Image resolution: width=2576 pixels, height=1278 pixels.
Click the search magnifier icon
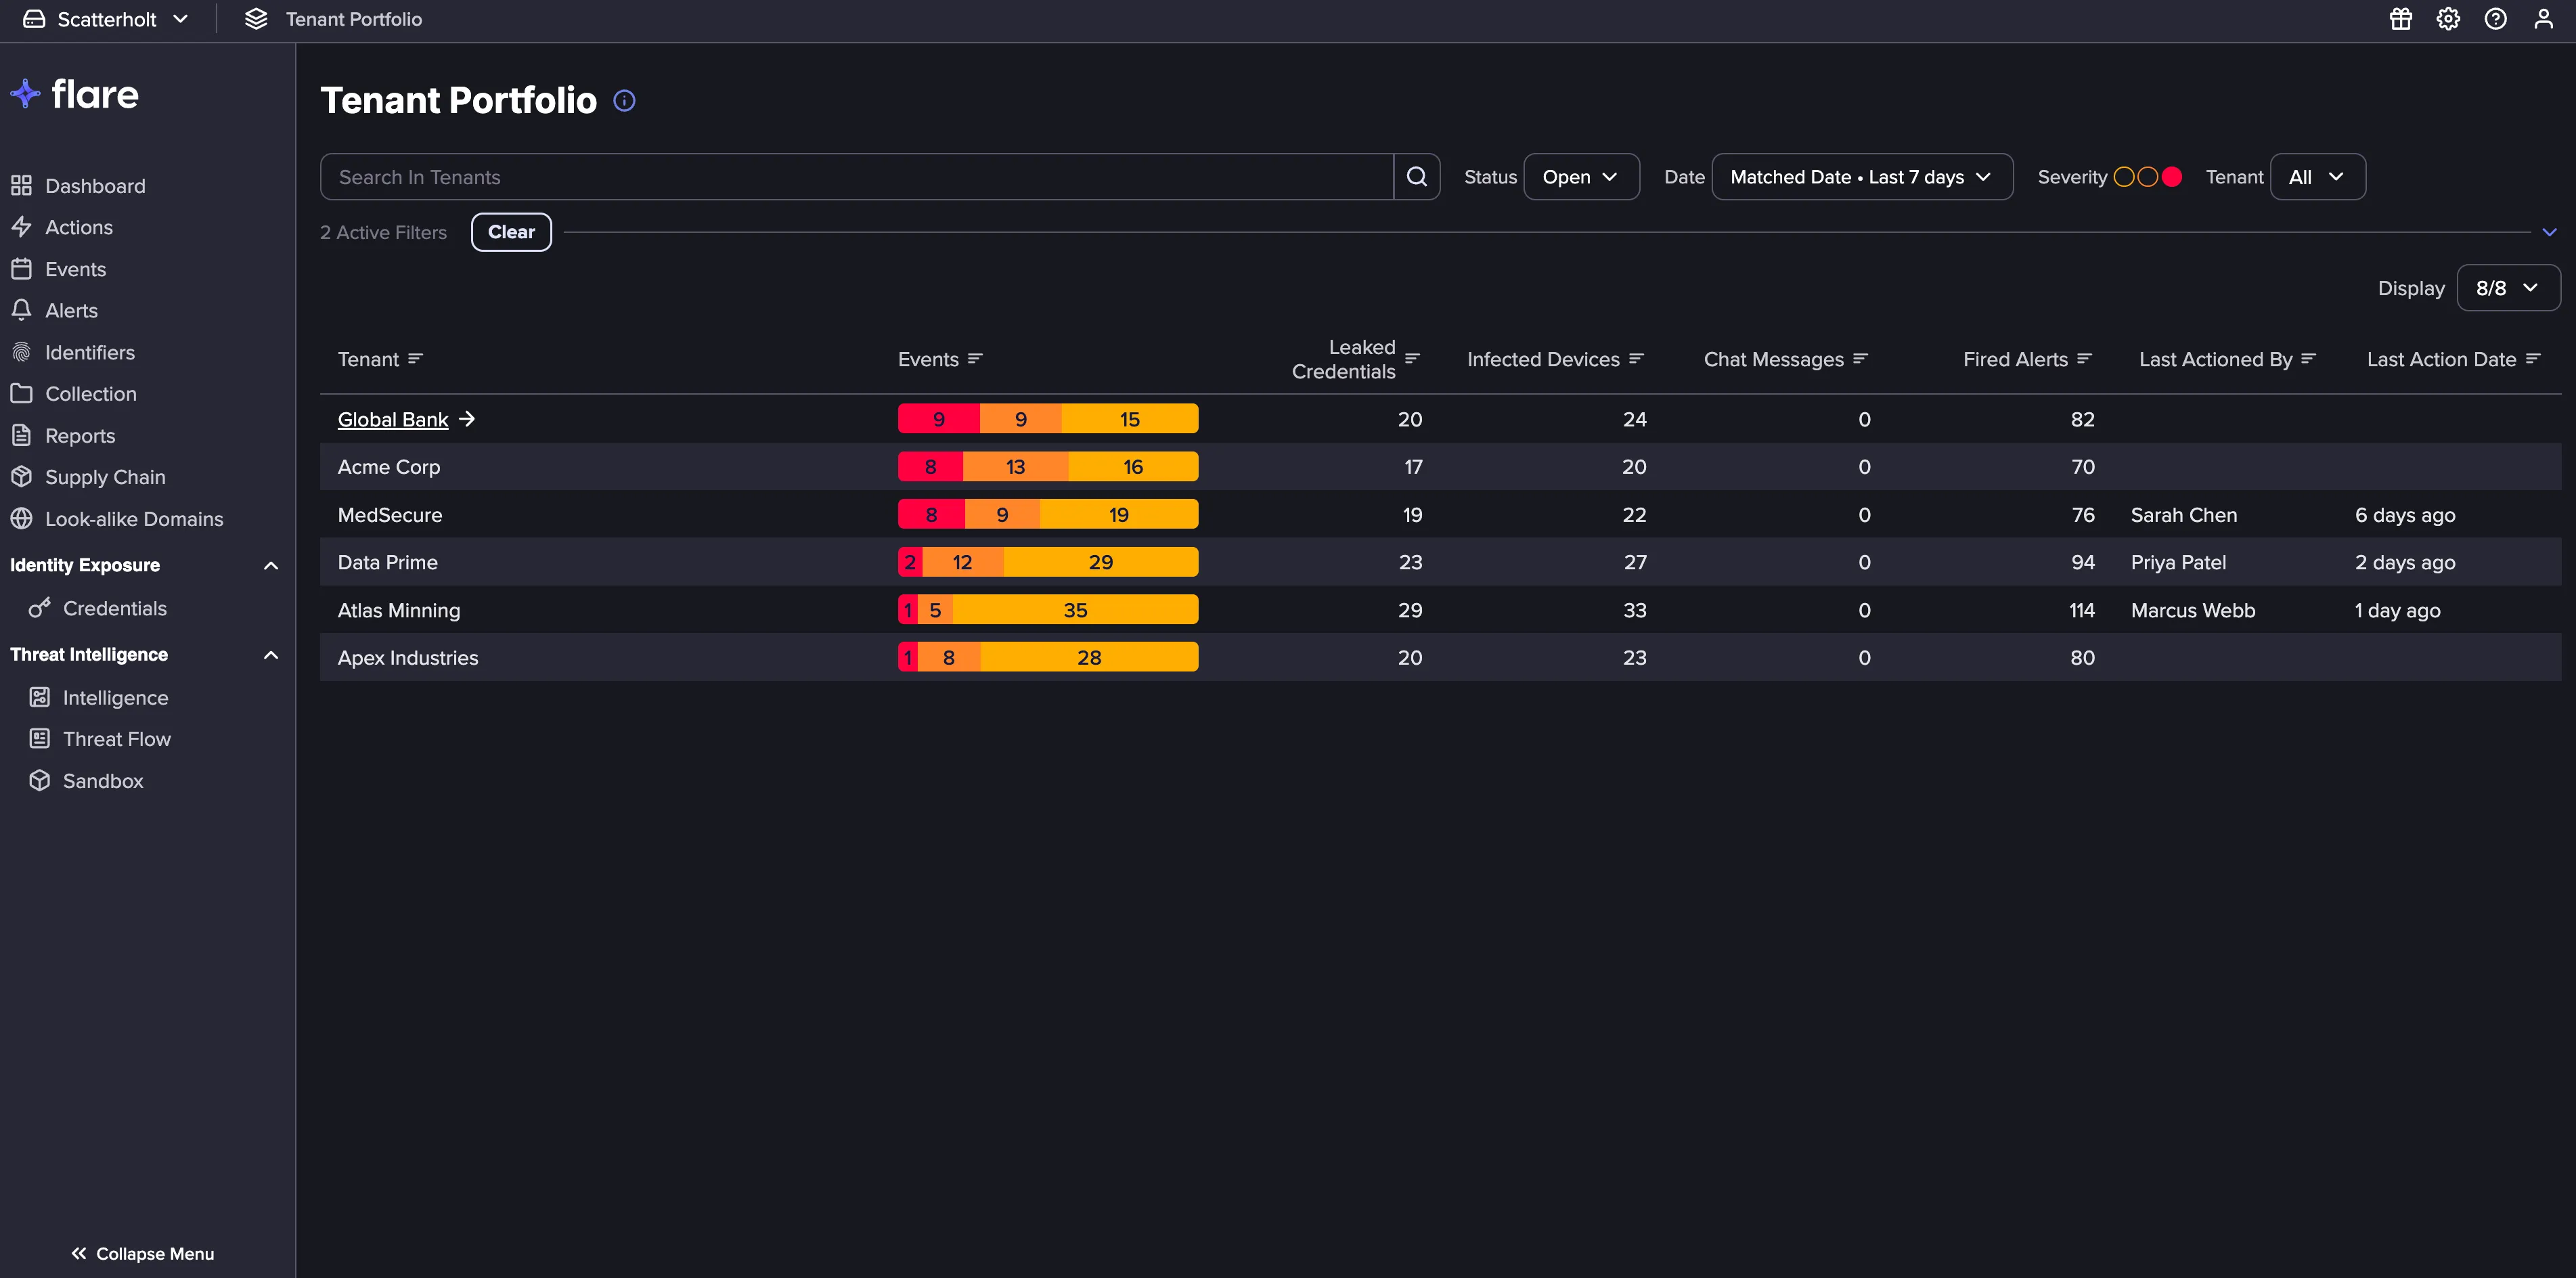[x=1416, y=177]
